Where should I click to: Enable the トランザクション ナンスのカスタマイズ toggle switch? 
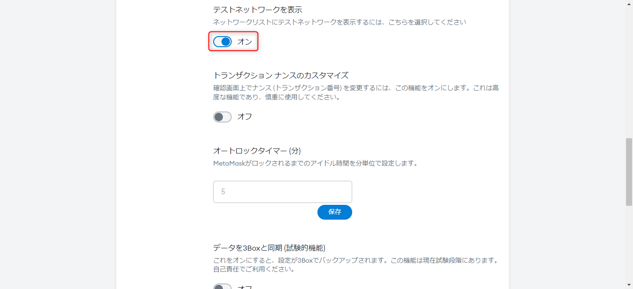[x=222, y=117]
